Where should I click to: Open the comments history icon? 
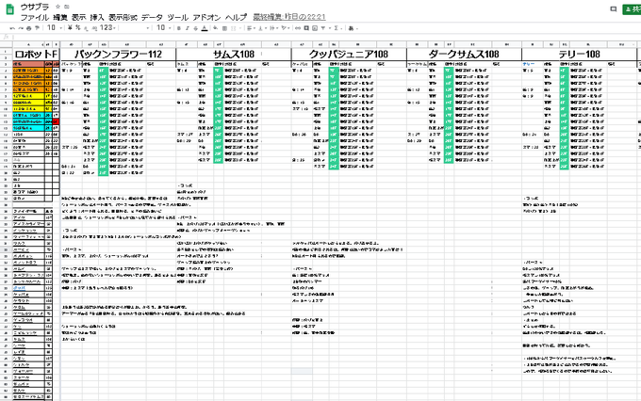coord(614,9)
